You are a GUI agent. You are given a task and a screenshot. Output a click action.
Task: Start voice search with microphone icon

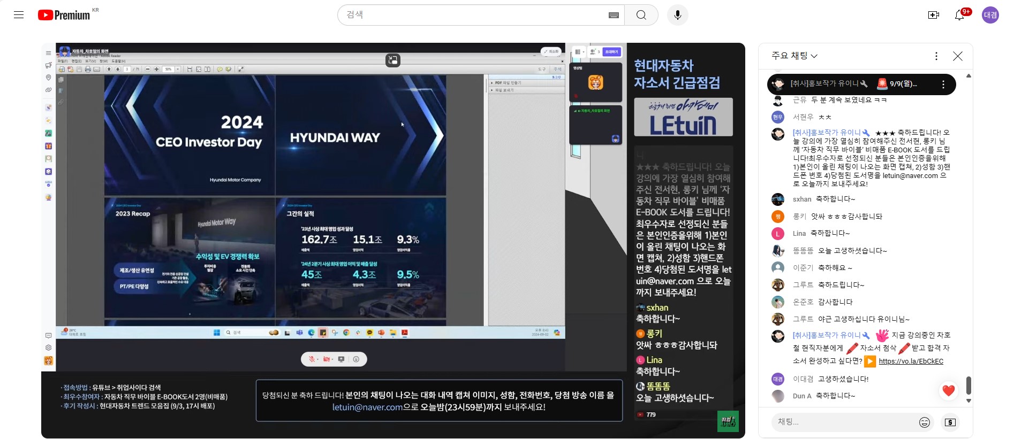(x=677, y=15)
